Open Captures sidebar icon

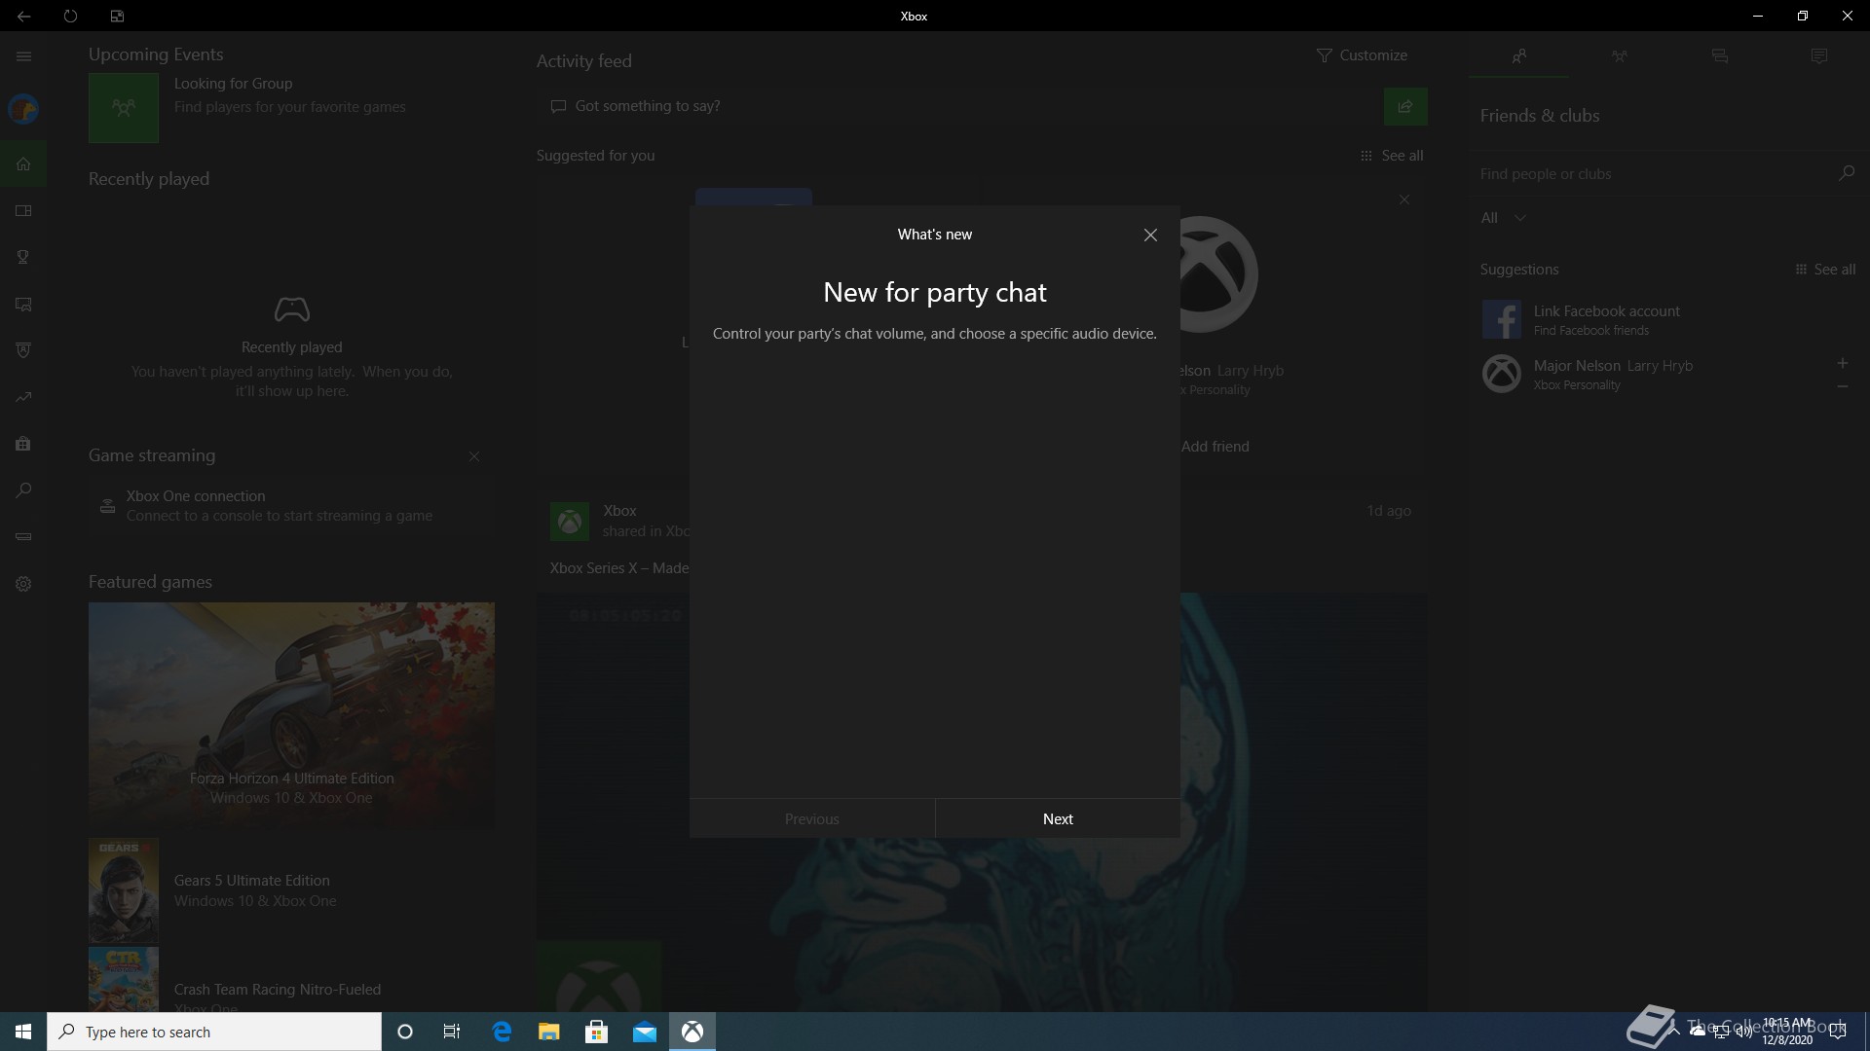pyautogui.click(x=23, y=304)
